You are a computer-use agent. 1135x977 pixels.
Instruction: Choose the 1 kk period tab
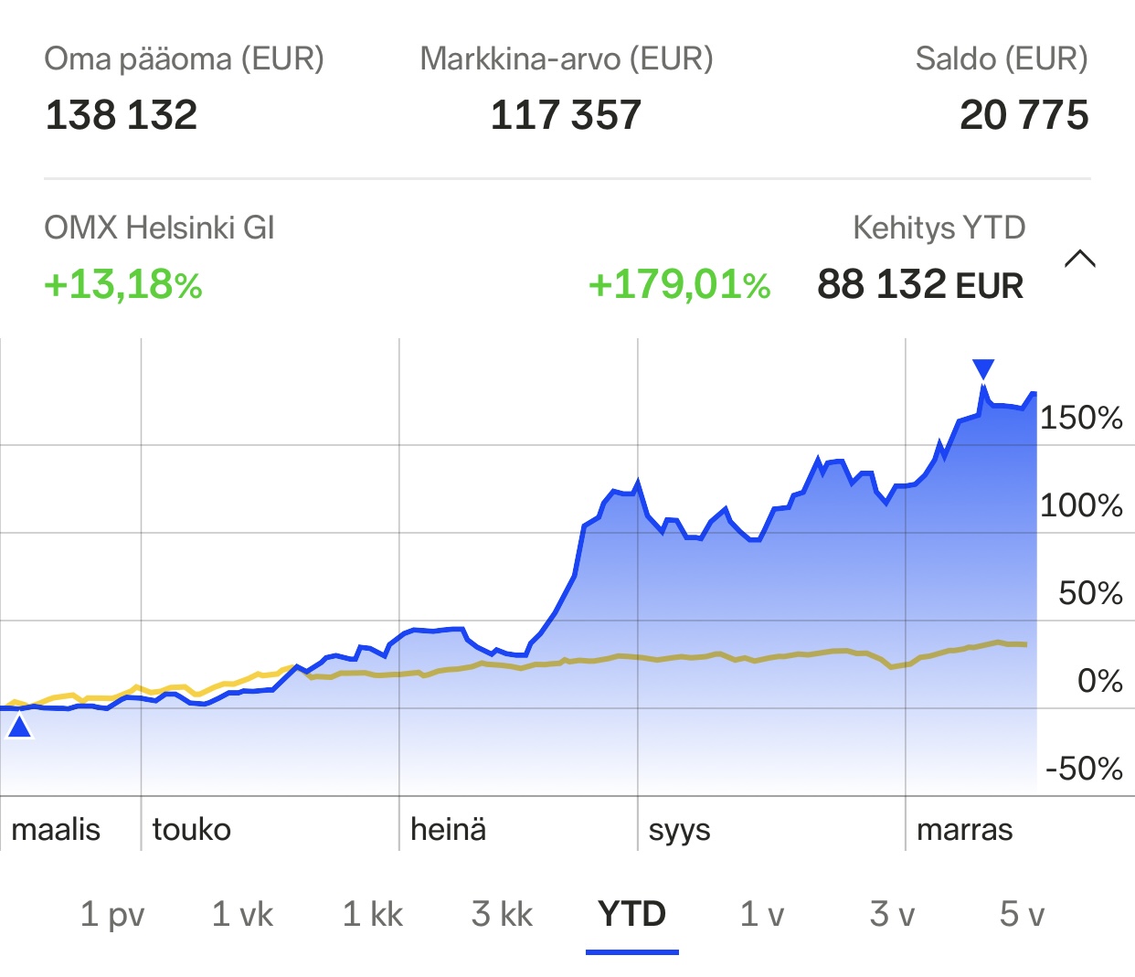click(373, 914)
